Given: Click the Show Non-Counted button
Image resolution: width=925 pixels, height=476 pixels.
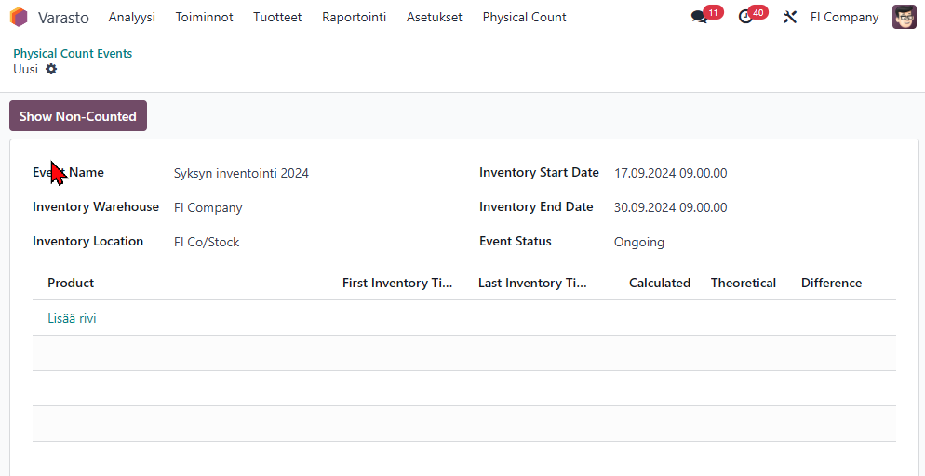Looking at the screenshot, I should (x=78, y=116).
